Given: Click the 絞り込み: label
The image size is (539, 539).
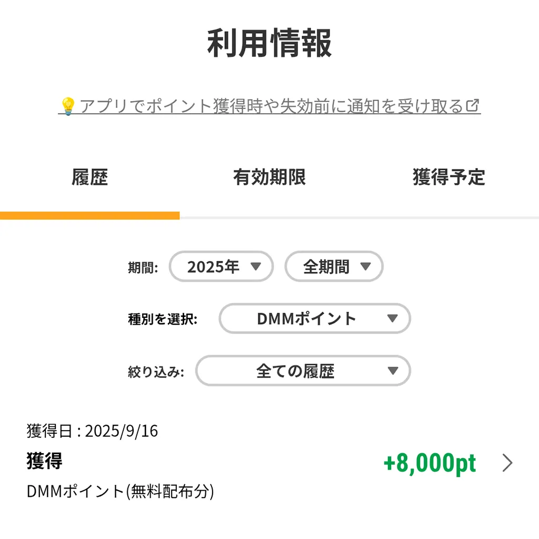Looking at the screenshot, I should pyautogui.click(x=155, y=372).
